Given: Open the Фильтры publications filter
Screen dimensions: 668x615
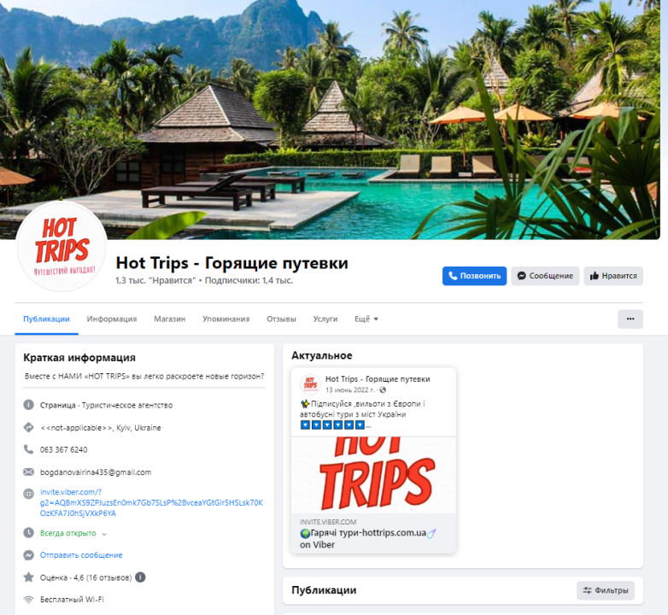Looking at the screenshot, I should point(606,590).
